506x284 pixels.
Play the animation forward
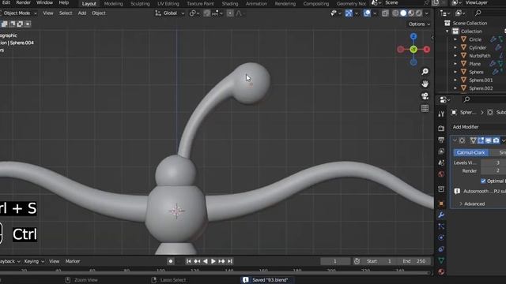(x=213, y=261)
